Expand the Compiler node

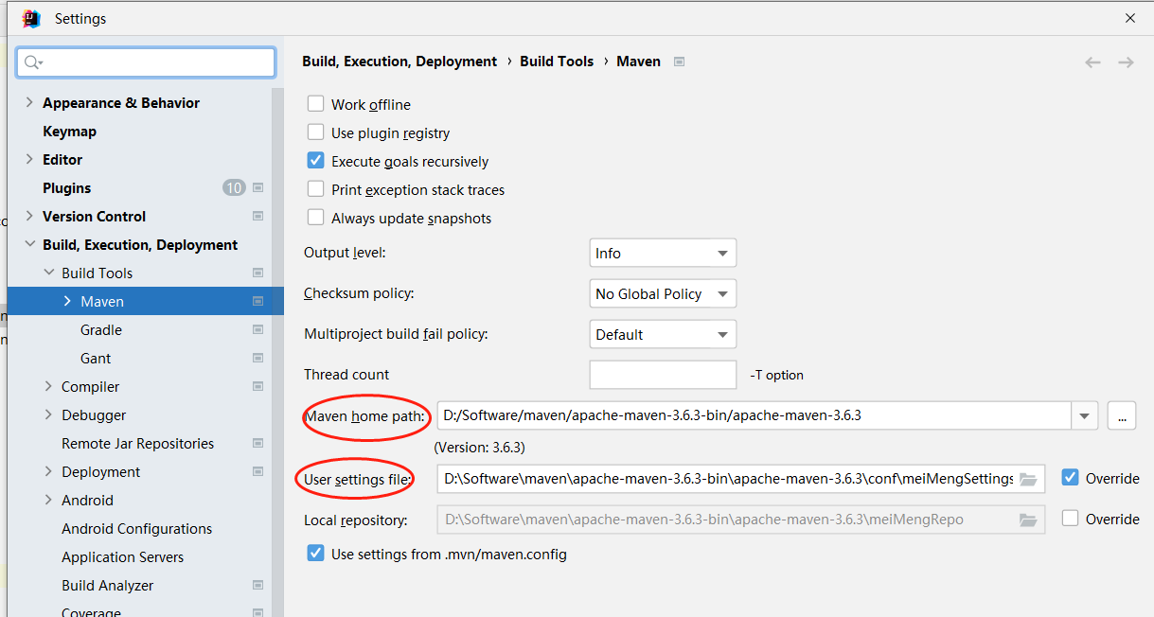(48, 386)
